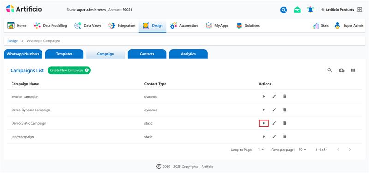Open My Apps menu
The width and height of the screenshot is (369, 173).
(x=217, y=26)
